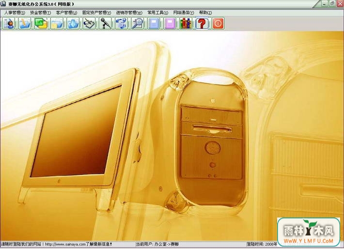Click the green chart windows toolbar icon

pyautogui.click(x=41, y=23)
